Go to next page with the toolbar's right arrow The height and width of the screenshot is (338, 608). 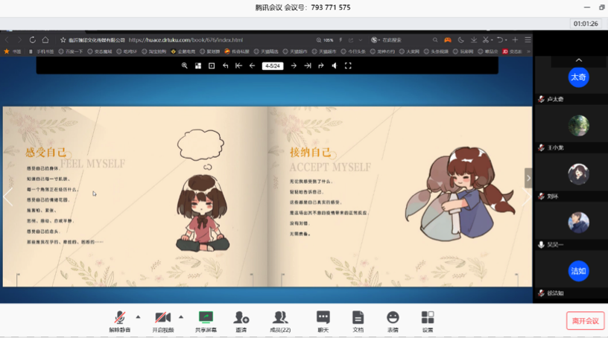tap(294, 66)
